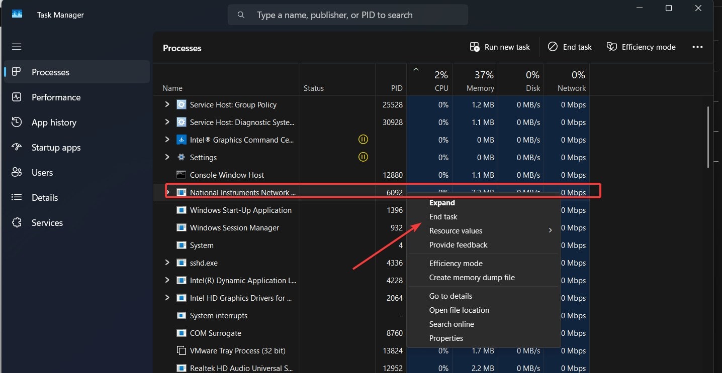Click the three-dot more options icon
Viewport: 722px width, 373px height.
(x=697, y=47)
